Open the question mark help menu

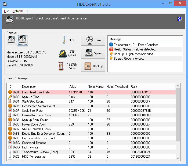(27, 11)
